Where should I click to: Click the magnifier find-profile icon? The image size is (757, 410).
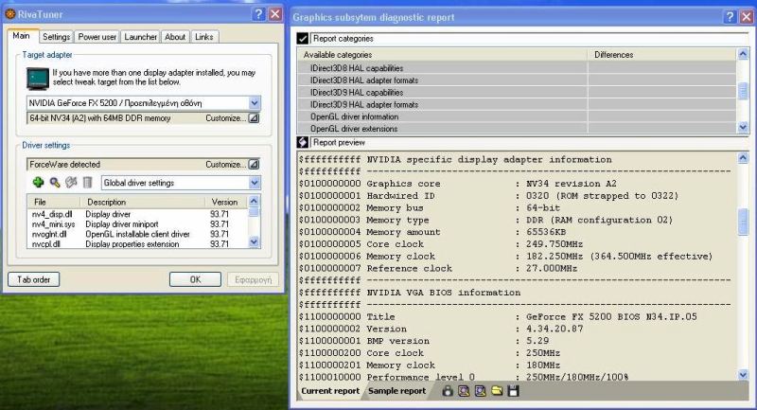click(x=55, y=182)
